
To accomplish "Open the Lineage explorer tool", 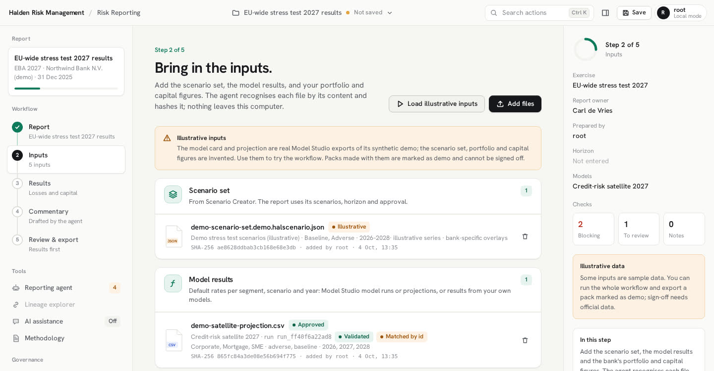I will tap(66, 304).
